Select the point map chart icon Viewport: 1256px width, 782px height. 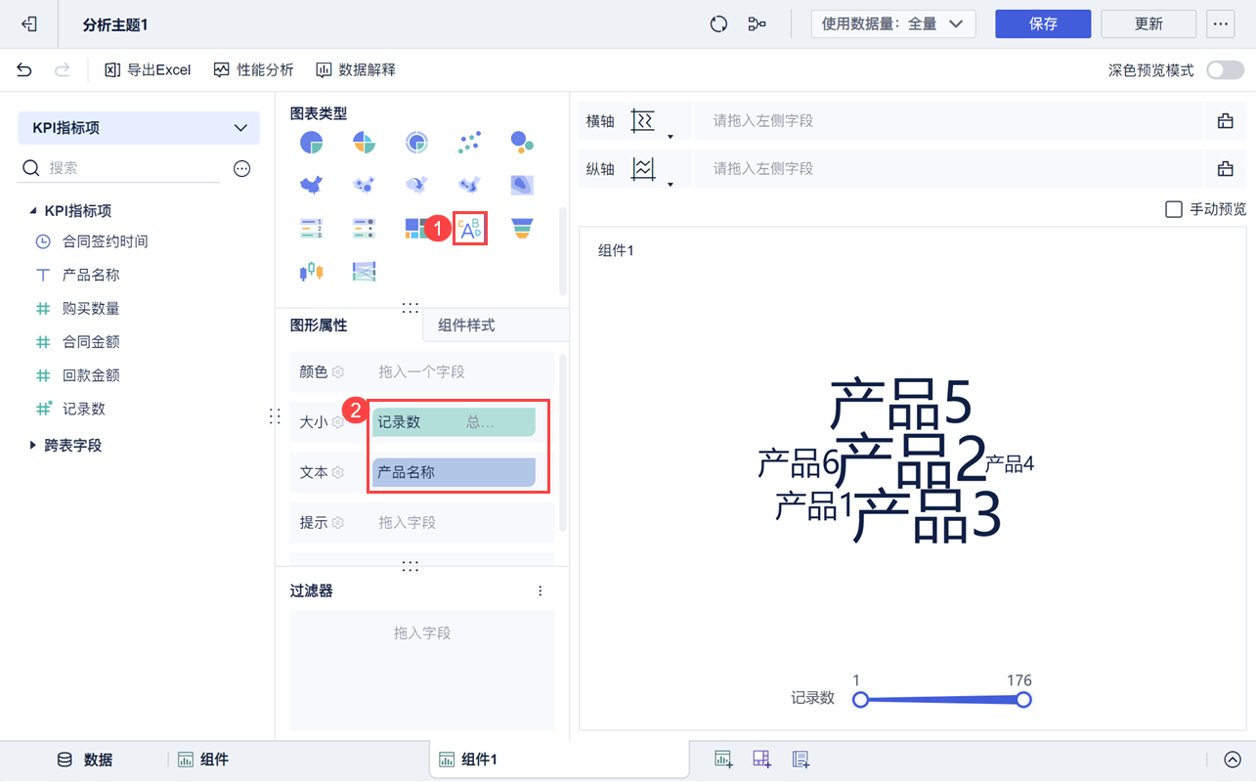tap(365, 184)
